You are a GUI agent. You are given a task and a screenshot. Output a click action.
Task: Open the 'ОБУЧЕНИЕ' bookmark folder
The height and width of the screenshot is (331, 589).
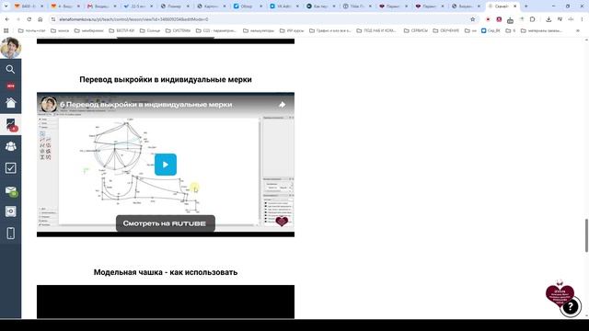tap(447, 30)
